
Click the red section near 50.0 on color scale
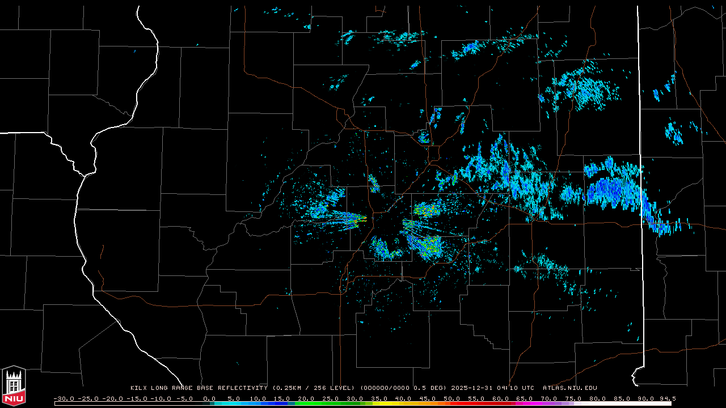pyautogui.click(x=451, y=403)
